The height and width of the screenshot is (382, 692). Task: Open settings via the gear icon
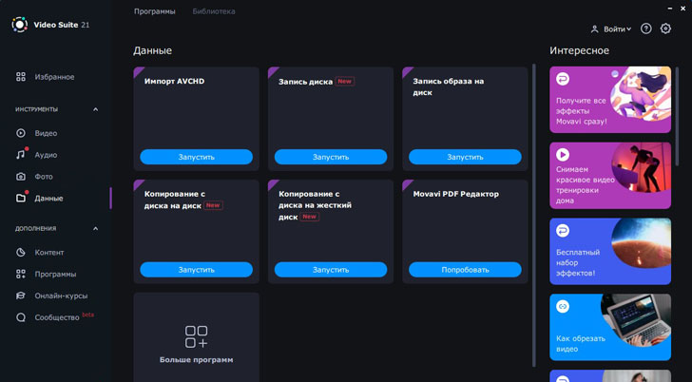point(665,29)
